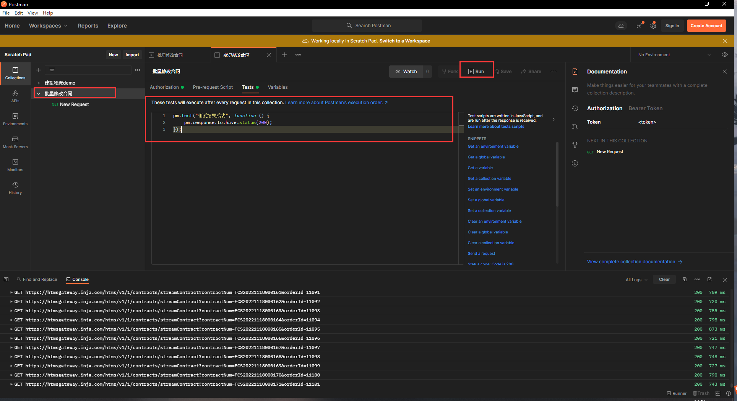This screenshot has height=401, width=737.
Task: Dismiss the Scratch Pad banner
Action: pos(725,41)
